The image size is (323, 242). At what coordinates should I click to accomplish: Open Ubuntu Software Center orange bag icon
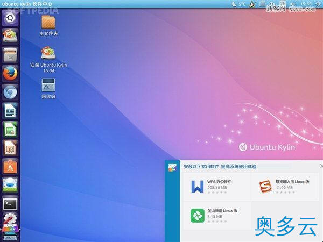tap(10, 167)
